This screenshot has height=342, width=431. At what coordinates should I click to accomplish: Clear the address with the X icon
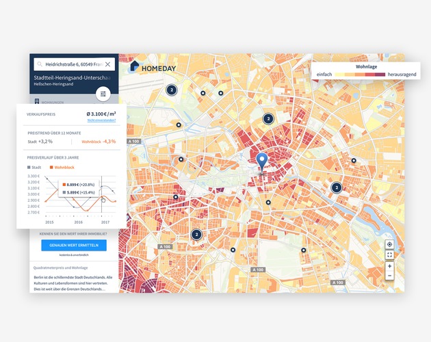[x=108, y=64]
